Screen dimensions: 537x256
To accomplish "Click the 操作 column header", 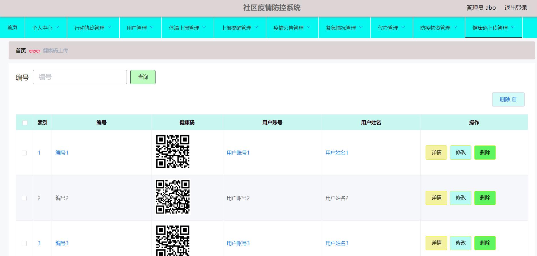I will (474, 123).
